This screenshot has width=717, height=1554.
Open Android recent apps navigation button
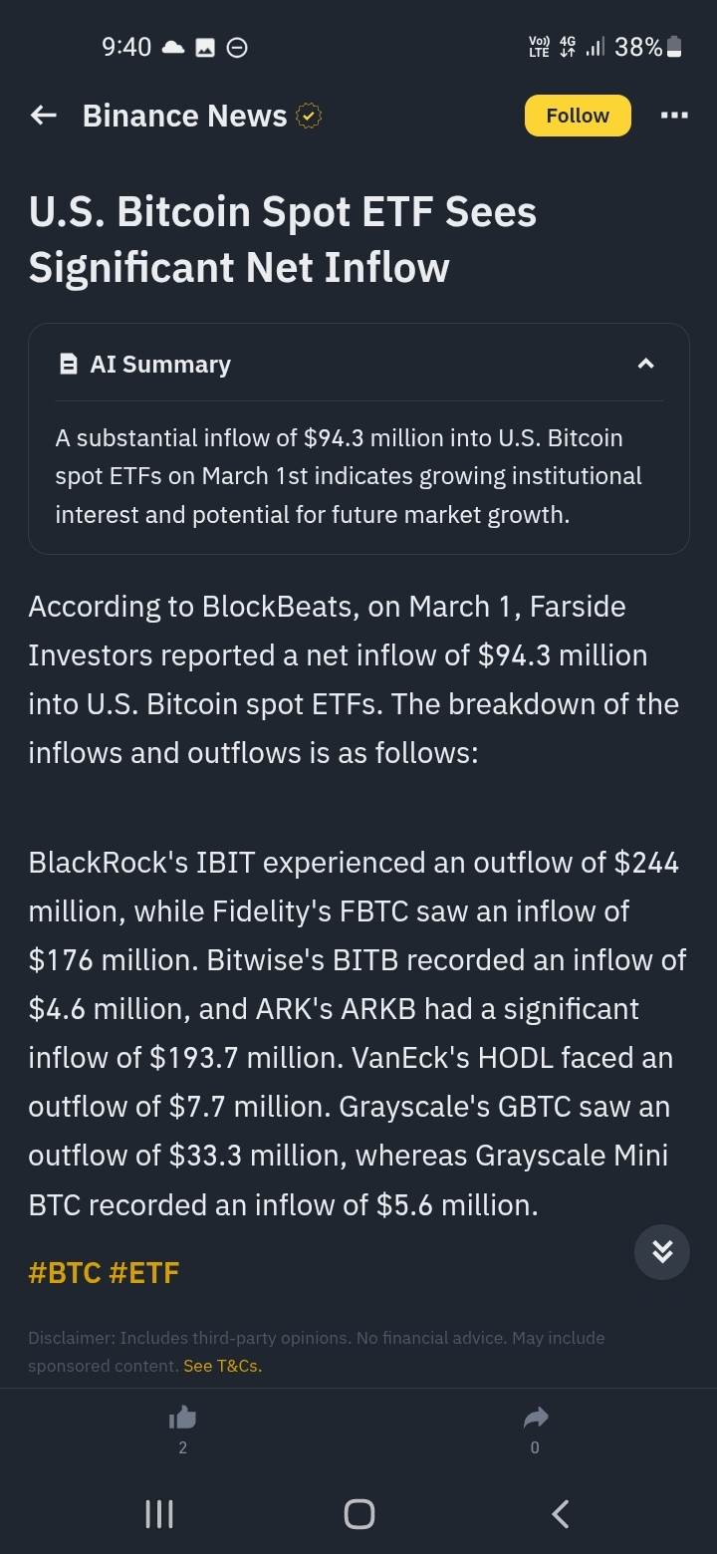coord(159,1514)
